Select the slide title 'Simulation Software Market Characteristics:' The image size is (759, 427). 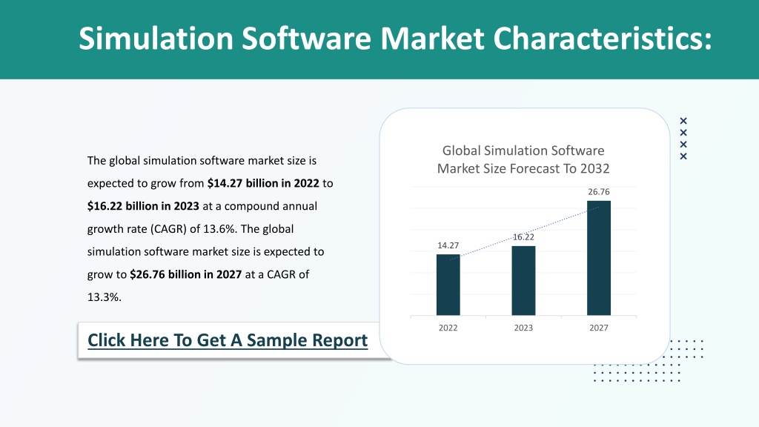pos(395,38)
